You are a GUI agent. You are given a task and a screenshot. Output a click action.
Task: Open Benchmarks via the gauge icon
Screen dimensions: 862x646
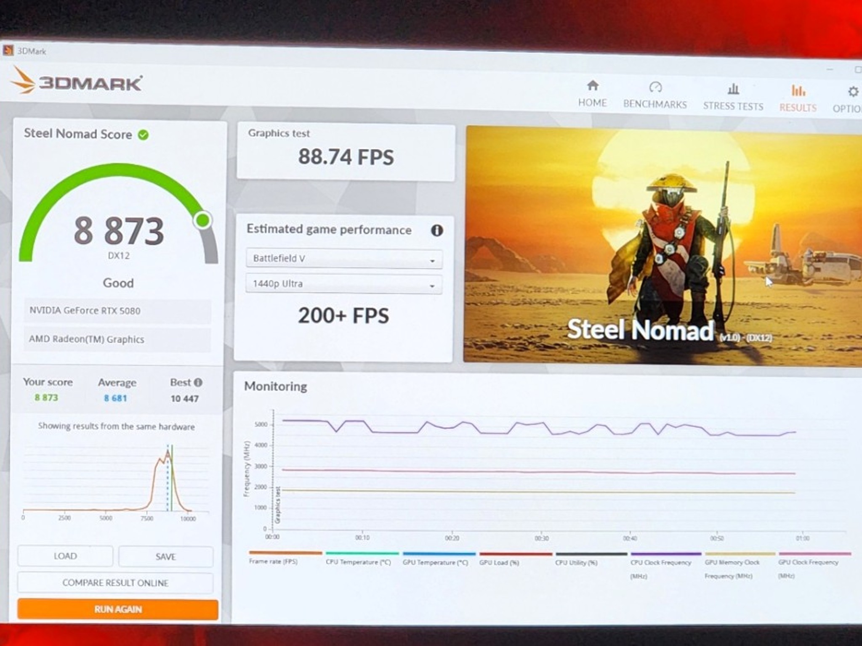tap(655, 87)
